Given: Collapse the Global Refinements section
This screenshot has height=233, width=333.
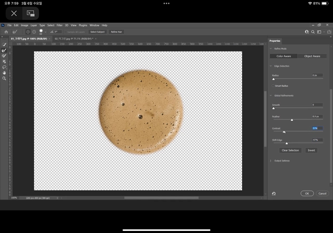Looking at the screenshot, I should point(271,96).
